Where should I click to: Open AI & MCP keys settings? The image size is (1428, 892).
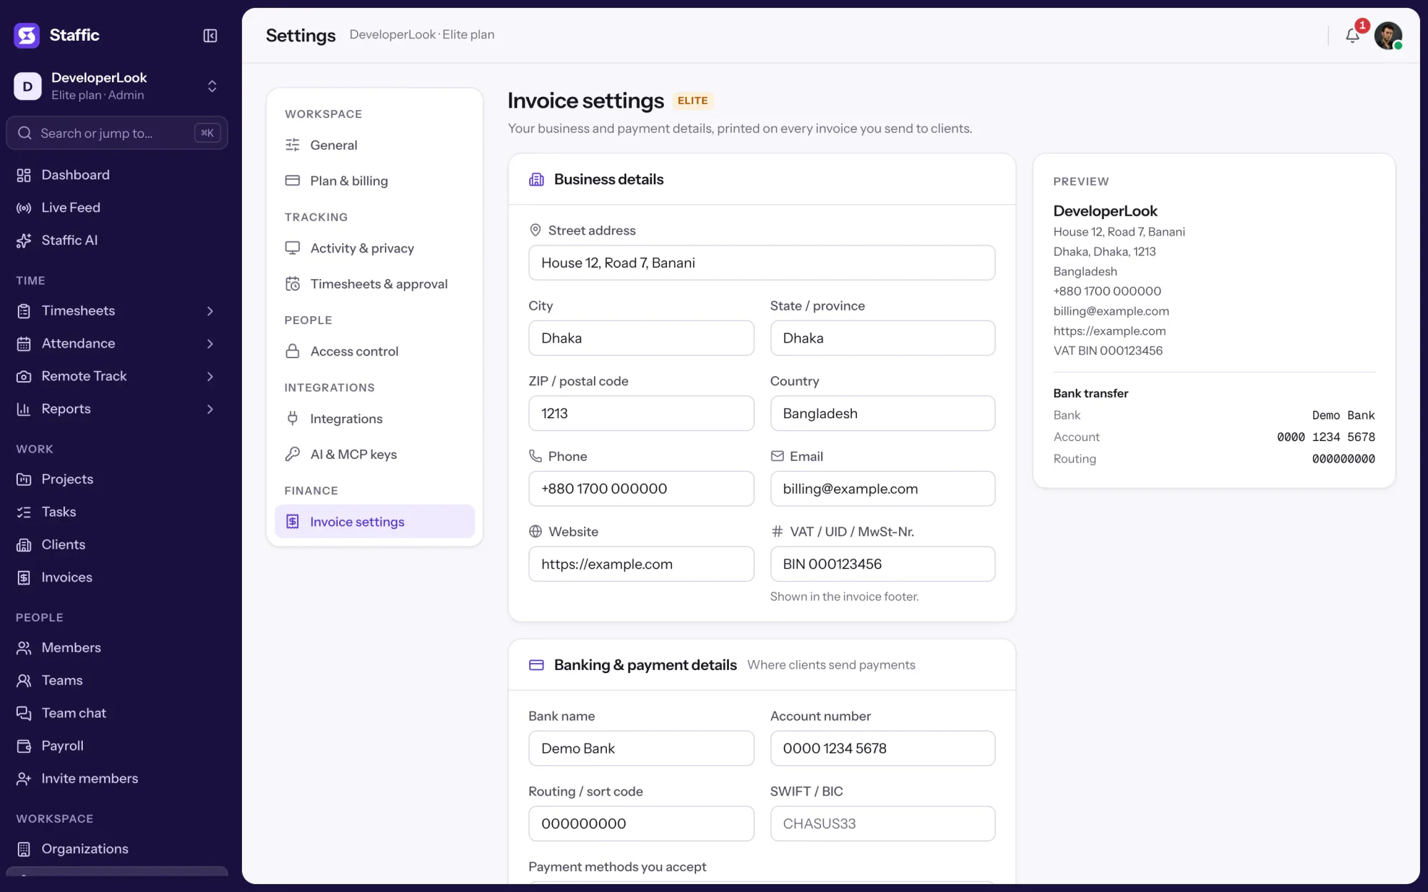pyautogui.click(x=375, y=455)
